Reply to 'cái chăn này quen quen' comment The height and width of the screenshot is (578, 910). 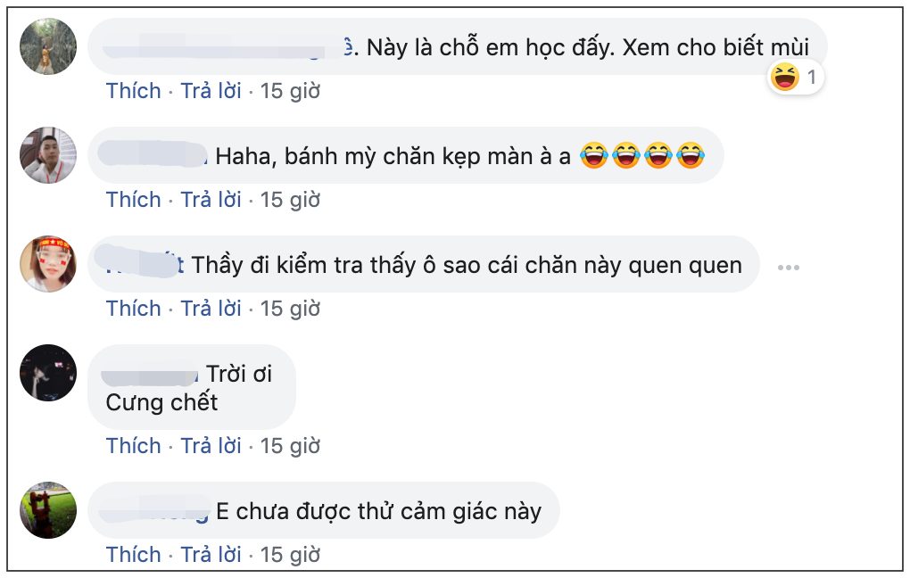coord(211,309)
